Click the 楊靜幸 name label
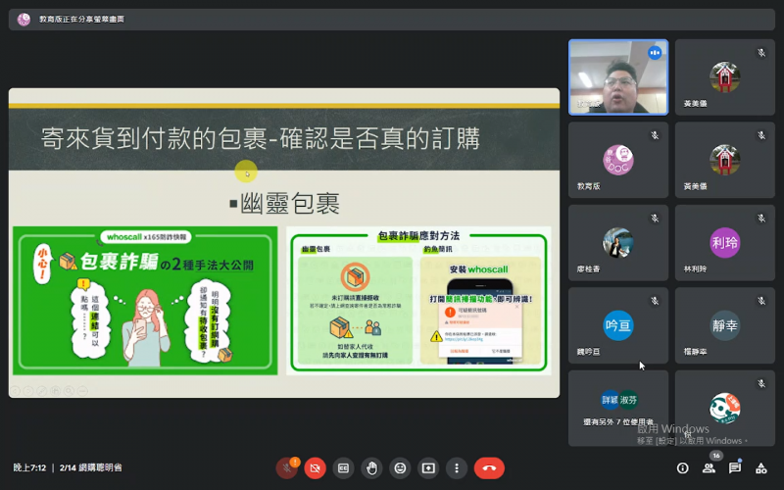 click(696, 352)
